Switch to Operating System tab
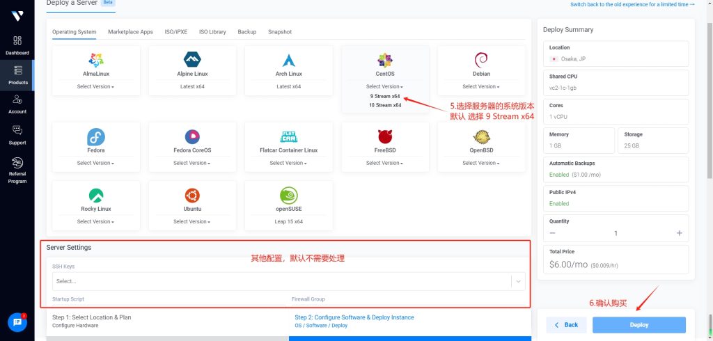713x341 pixels. (74, 32)
